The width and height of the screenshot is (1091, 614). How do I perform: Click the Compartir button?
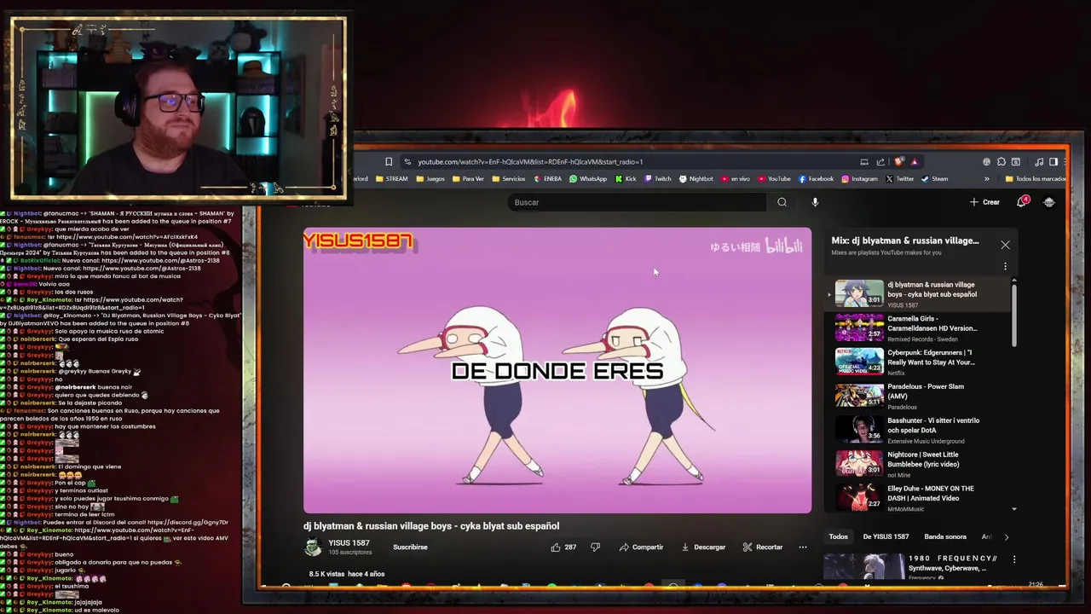(x=641, y=547)
